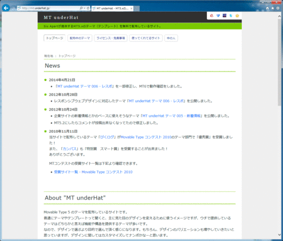Click the dark blue square share icon

click(225, 15)
